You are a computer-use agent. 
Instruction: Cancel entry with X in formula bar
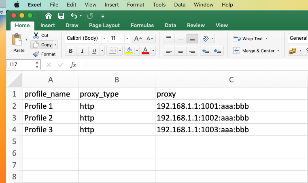coord(49,65)
